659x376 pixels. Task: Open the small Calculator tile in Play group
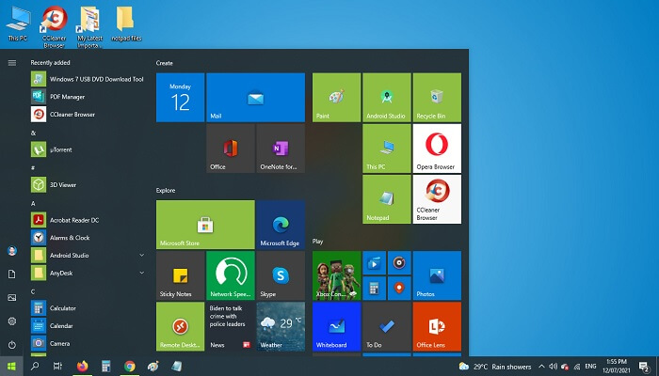point(374,289)
